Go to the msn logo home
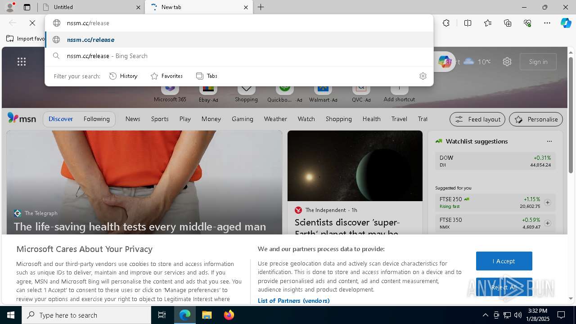 click(x=22, y=119)
